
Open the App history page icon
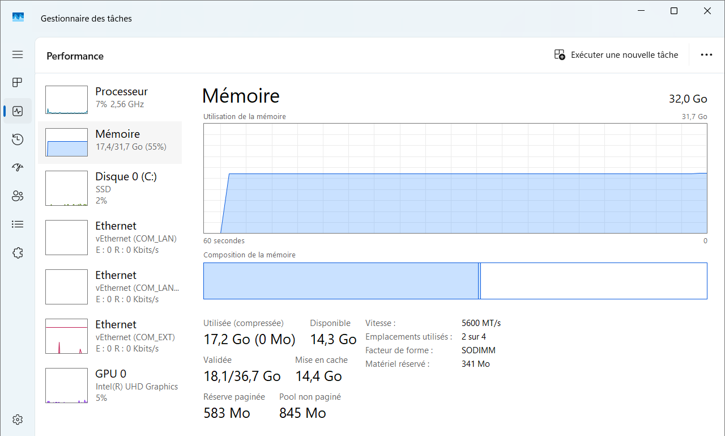tap(18, 139)
